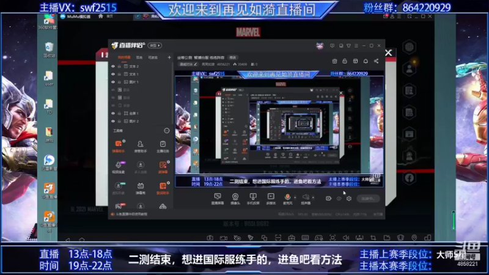Open the globe icon in game sidebar
The image size is (489, 275).
coord(409,47)
